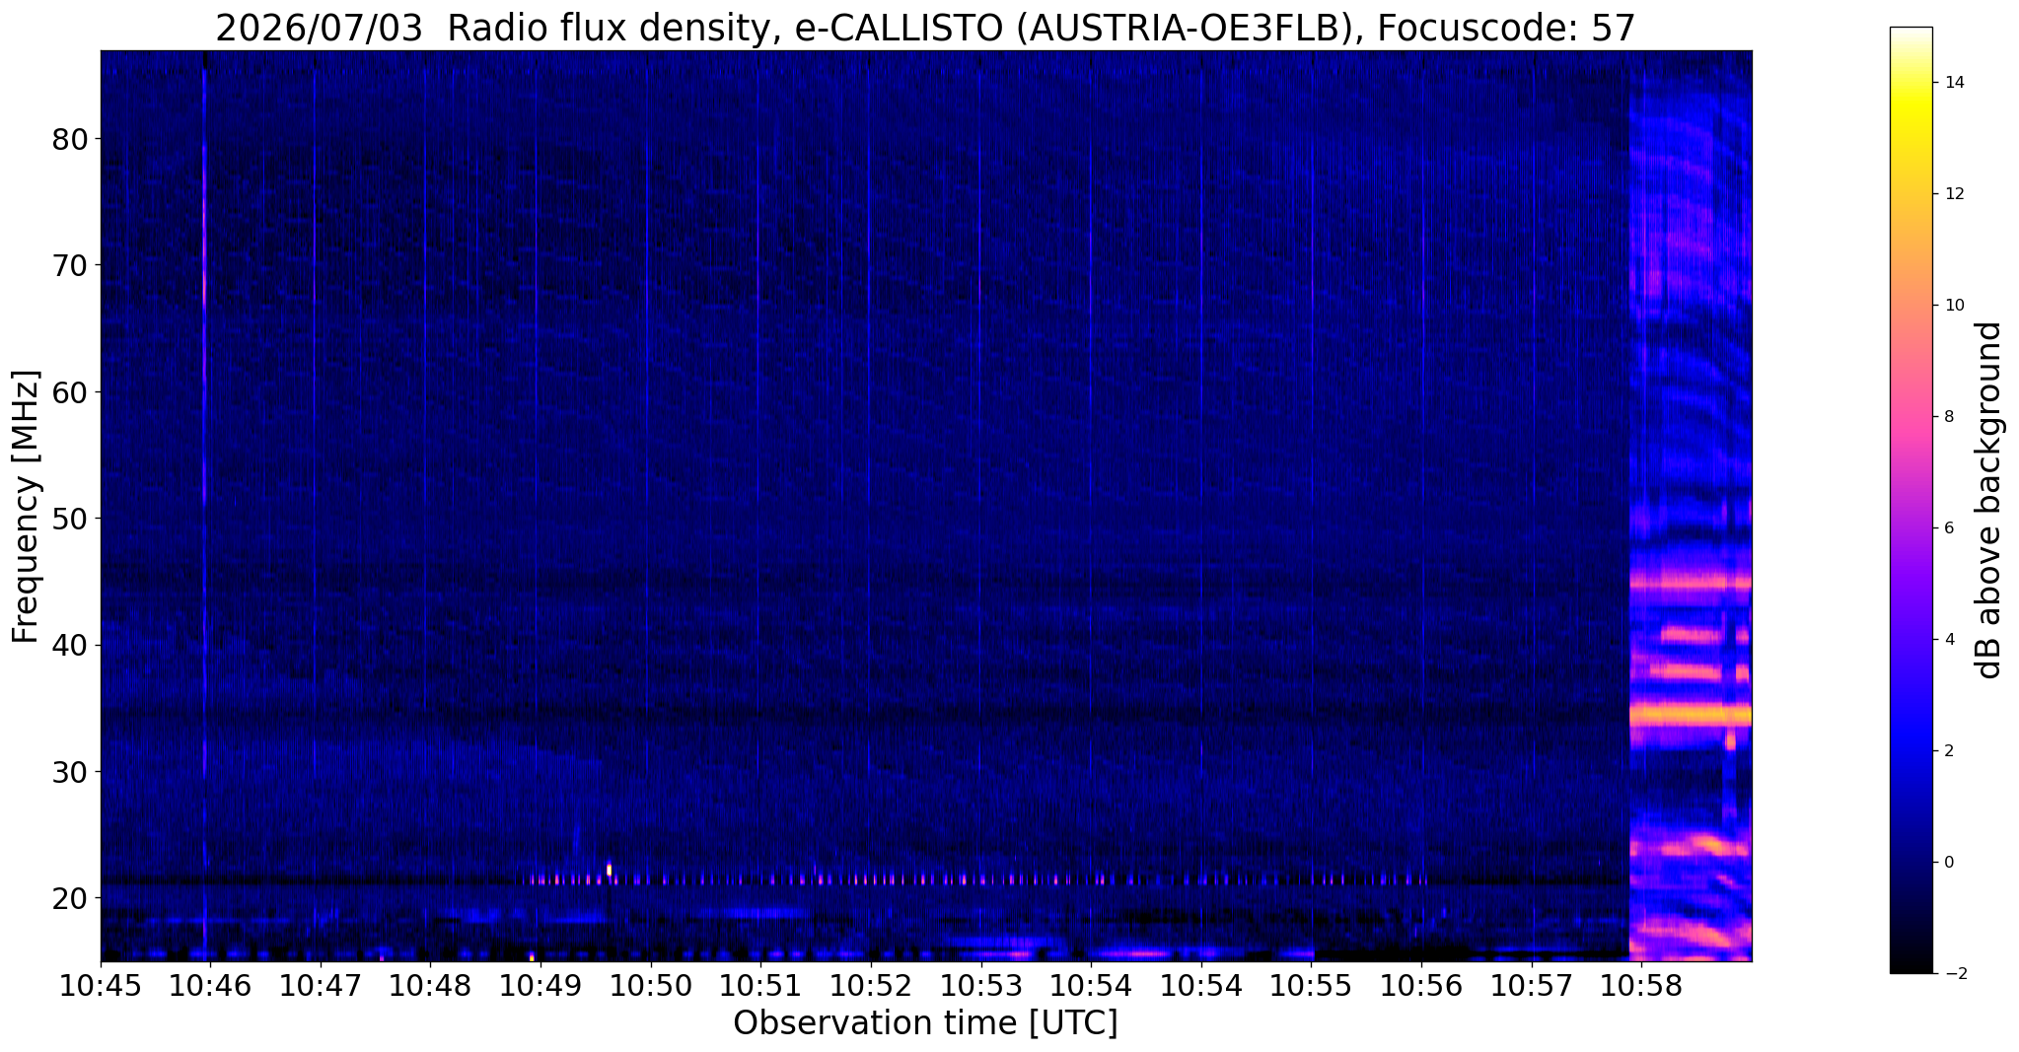Click the 50 MHz frequency tick label

[x=70, y=519]
